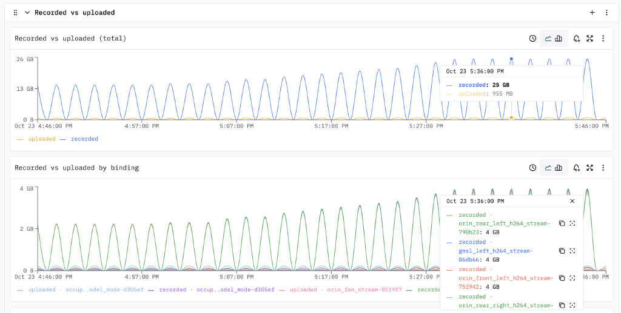Open time range clock on by binding panel
The width and height of the screenshot is (621, 313).
click(x=532, y=168)
